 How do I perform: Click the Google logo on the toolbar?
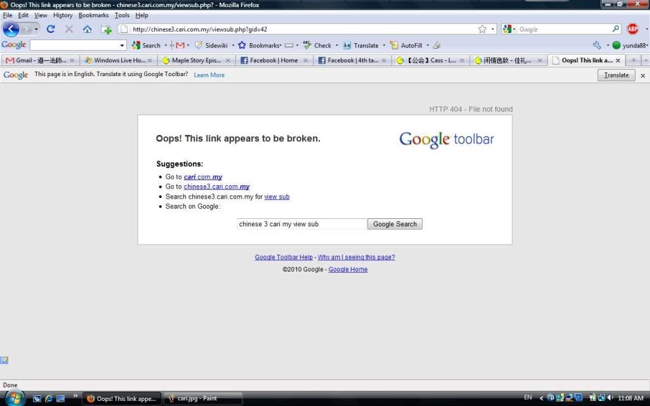point(14,45)
